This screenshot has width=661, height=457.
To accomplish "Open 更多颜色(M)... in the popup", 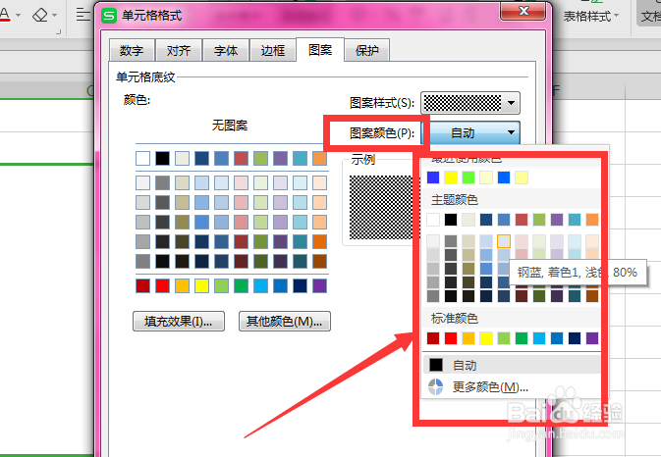I will (x=512, y=386).
